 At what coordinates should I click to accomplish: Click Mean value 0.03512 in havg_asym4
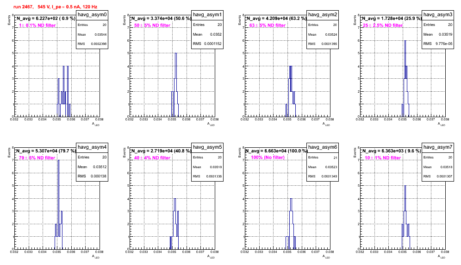point(100,167)
